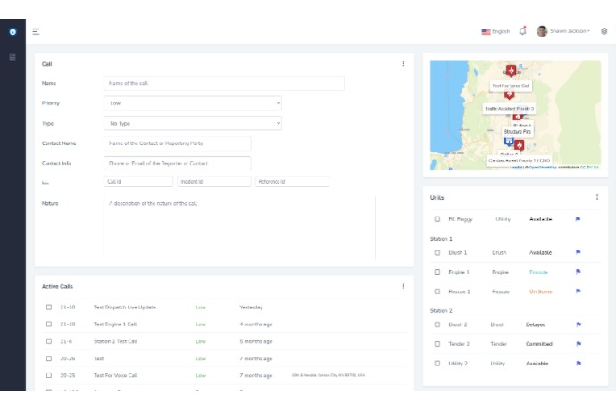The height and width of the screenshot is (410, 616).
Task: Click the OpenStreetMap attribution link
Action: tap(543, 168)
